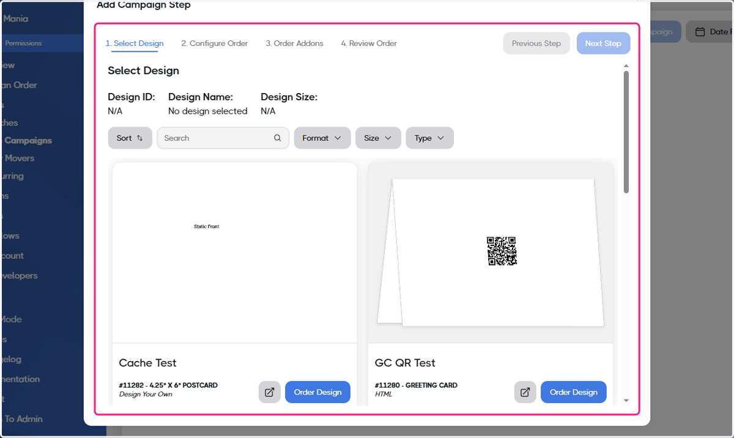Open Movers in the left sidebar
This screenshot has height=438, width=734.
tap(20, 158)
